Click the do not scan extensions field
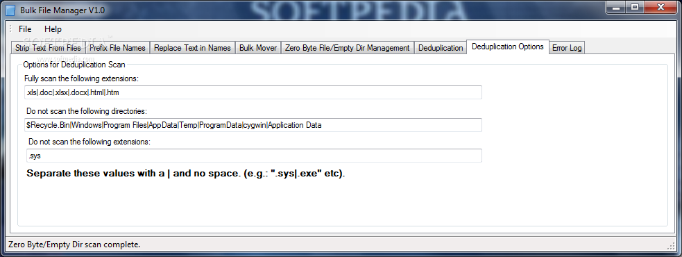This screenshot has width=682, height=257. [253, 156]
